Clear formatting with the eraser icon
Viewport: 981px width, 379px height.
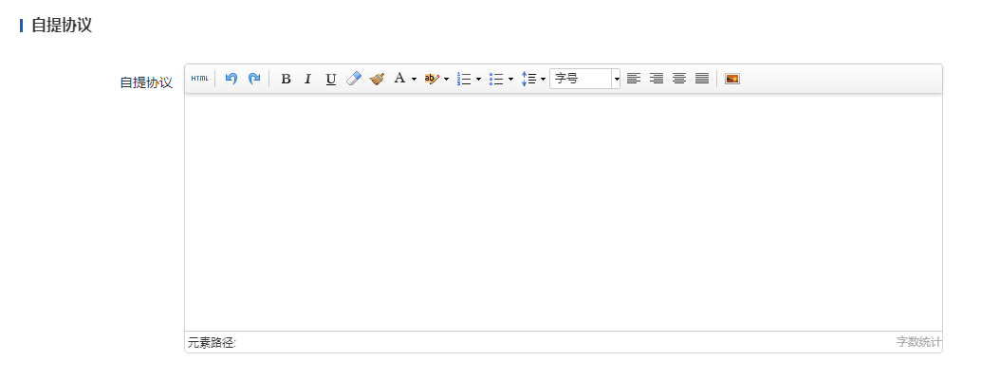coord(354,79)
